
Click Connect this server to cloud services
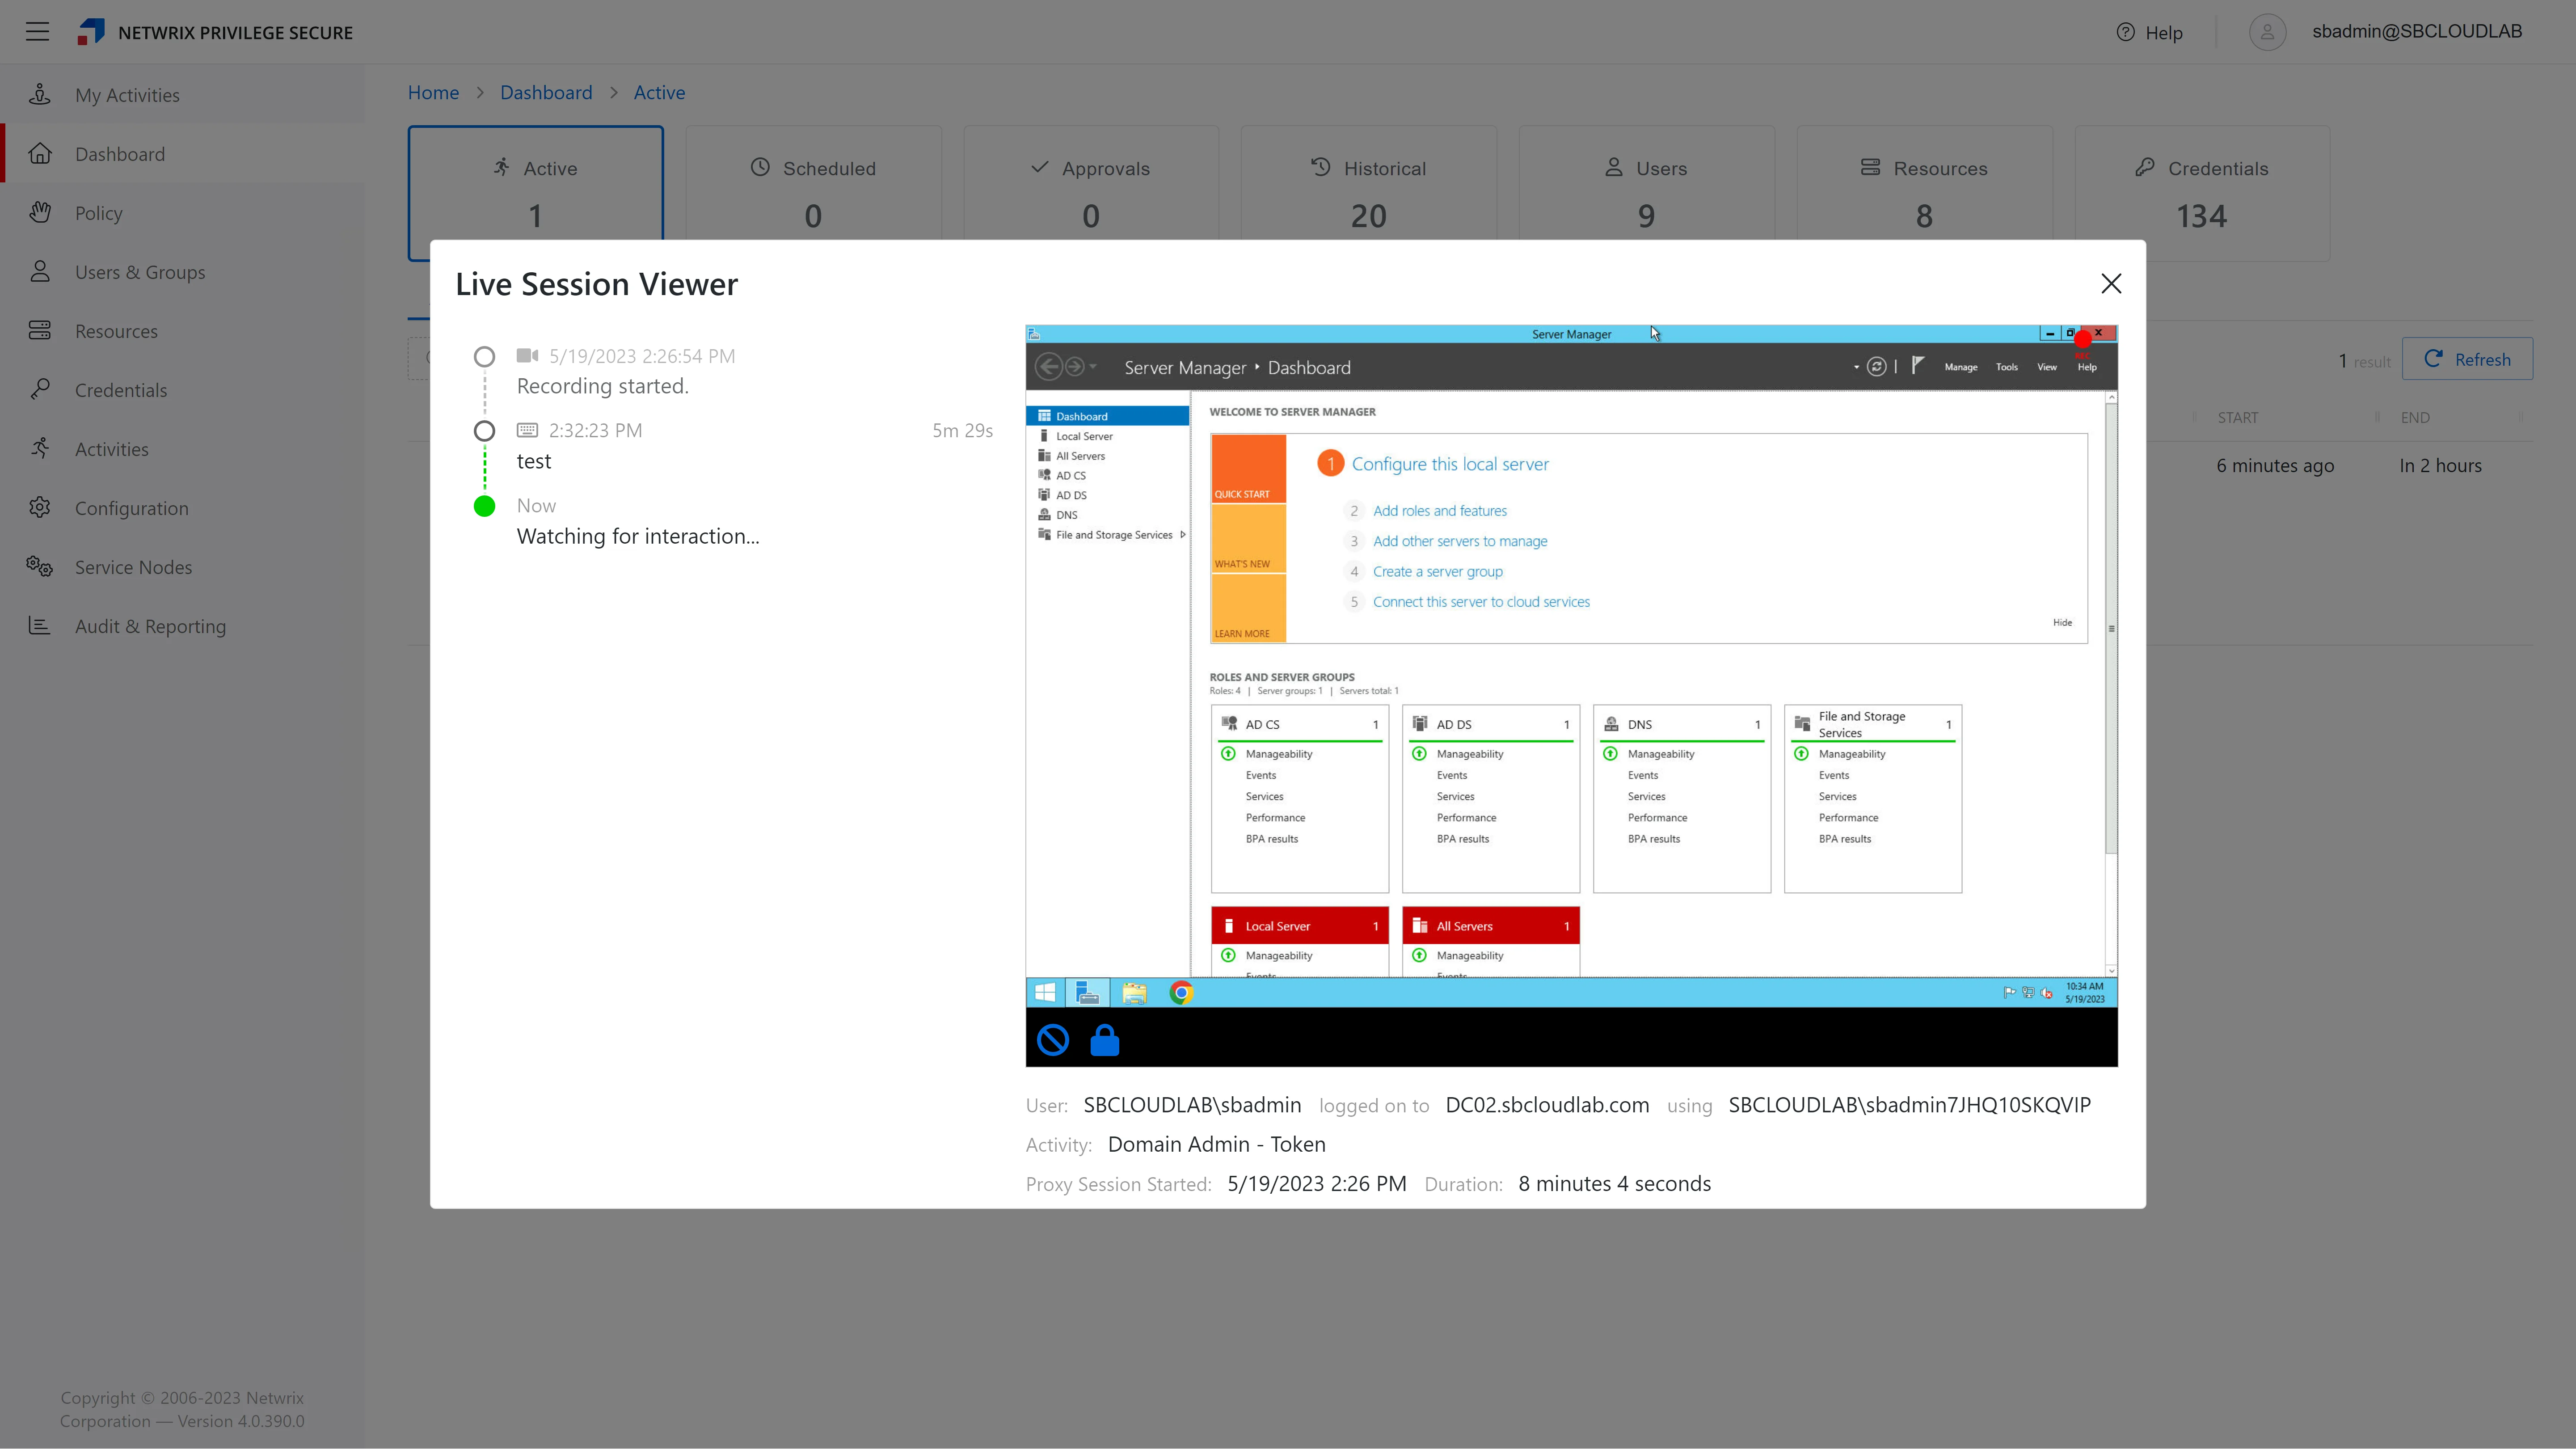(x=1481, y=602)
